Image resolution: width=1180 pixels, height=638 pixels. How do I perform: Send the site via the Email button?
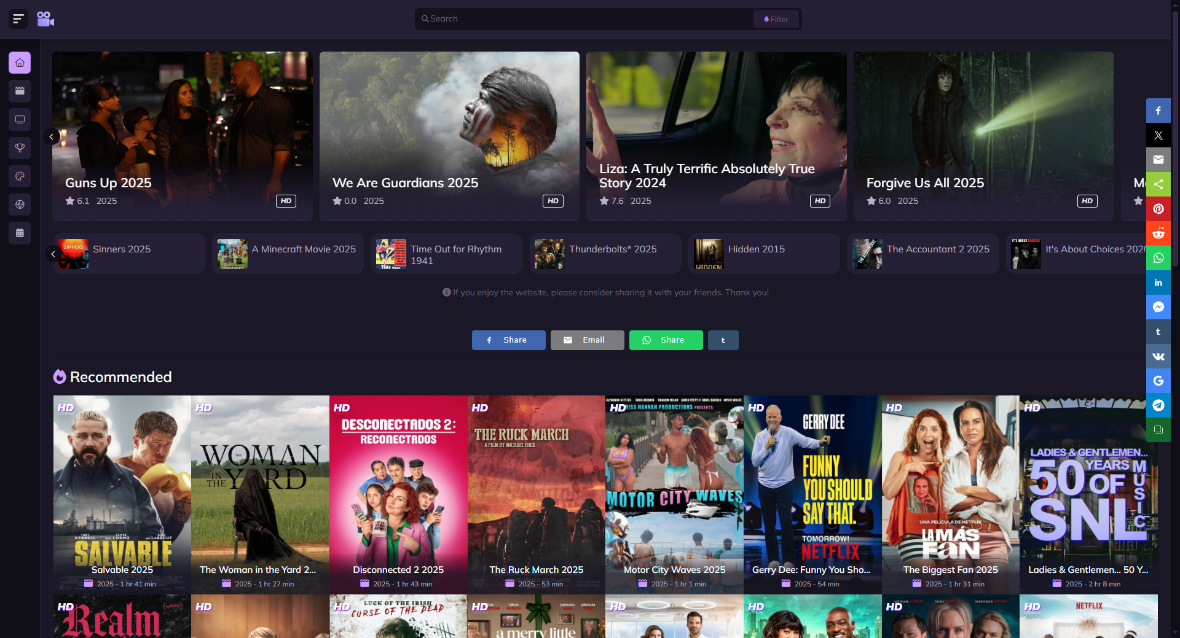[x=587, y=340]
